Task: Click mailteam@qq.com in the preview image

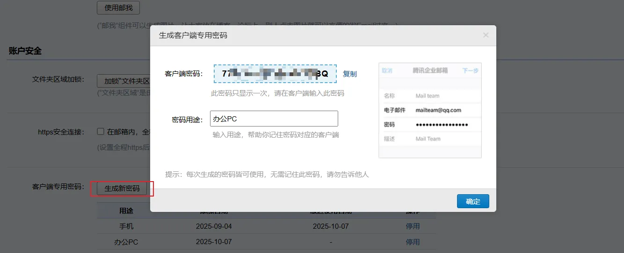Action: tap(438, 110)
